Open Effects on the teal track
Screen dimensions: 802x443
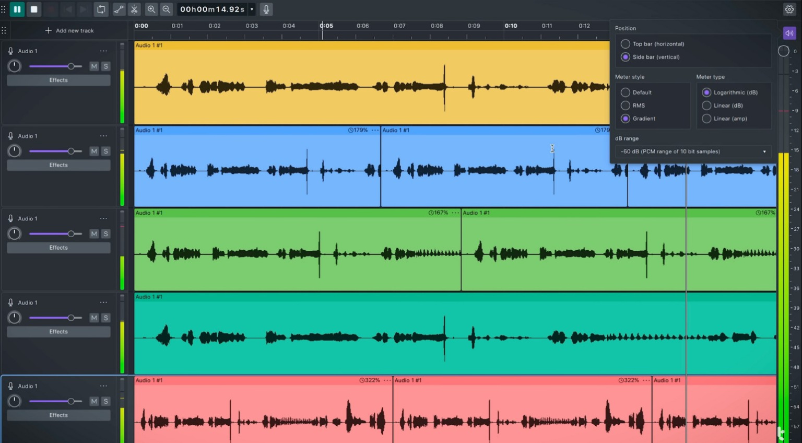pyautogui.click(x=58, y=331)
